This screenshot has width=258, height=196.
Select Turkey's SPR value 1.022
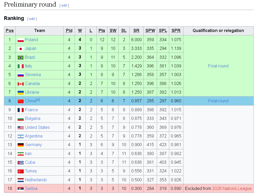point(176,171)
